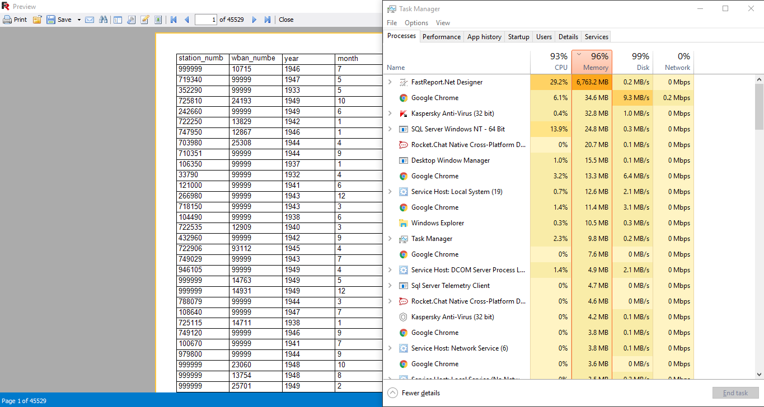This screenshot has width=764, height=407.
Task: Click Google Chrome icon at 34.6 MB
Action: click(403, 98)
